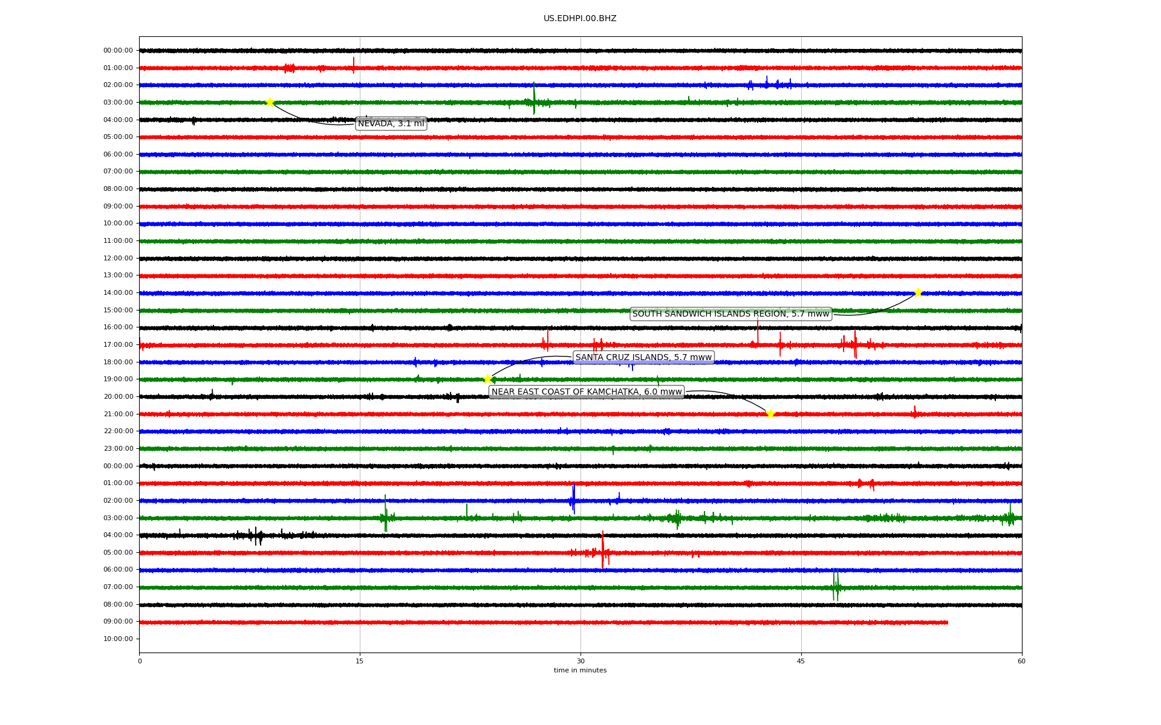
Task: Click the Kamchatka earthquake star marker
Action: coord(770,414)
